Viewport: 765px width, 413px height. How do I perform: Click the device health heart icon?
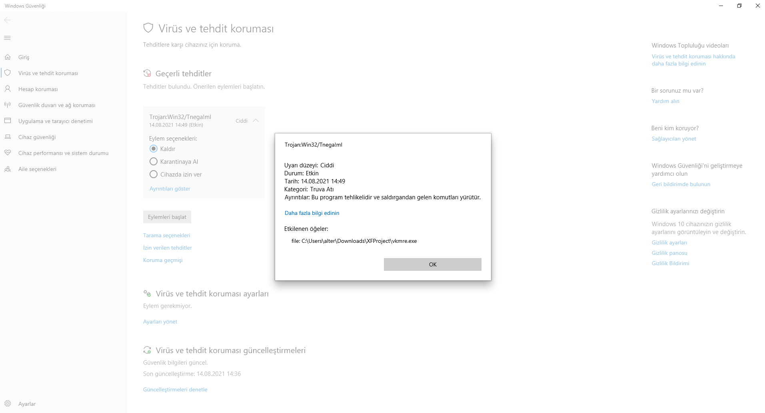click(8, 153)
